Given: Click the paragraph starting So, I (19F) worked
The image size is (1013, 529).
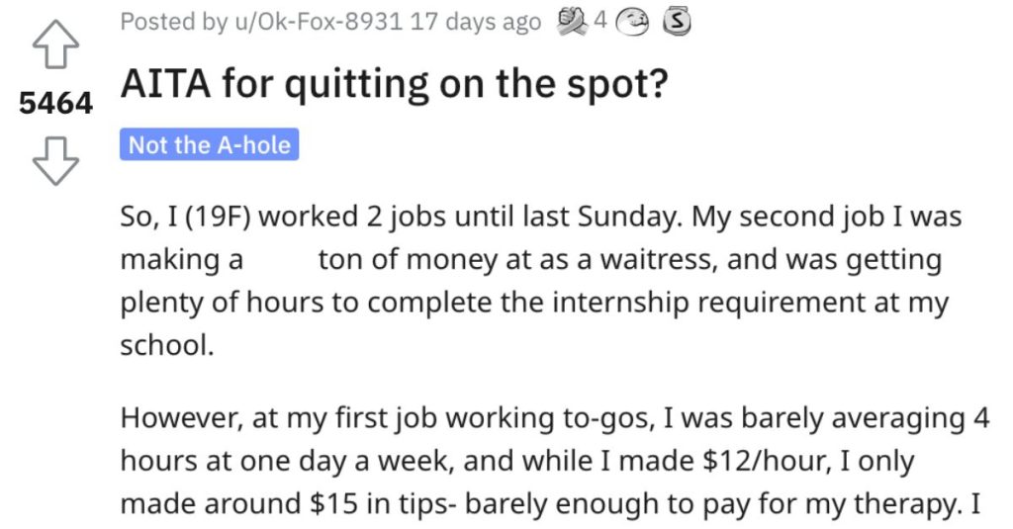Looking at the screenshot, I should tap(541, 281).
